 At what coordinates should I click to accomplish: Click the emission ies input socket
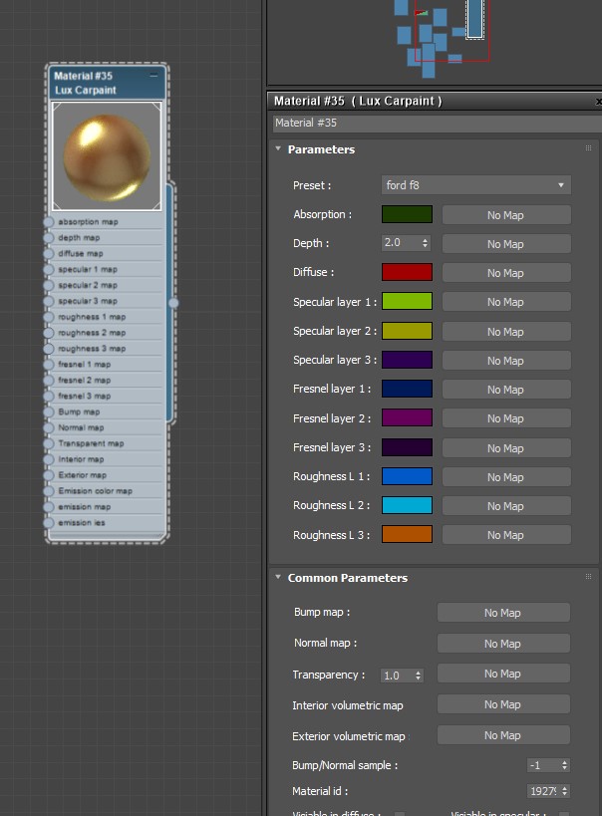[x=48, y=523]
